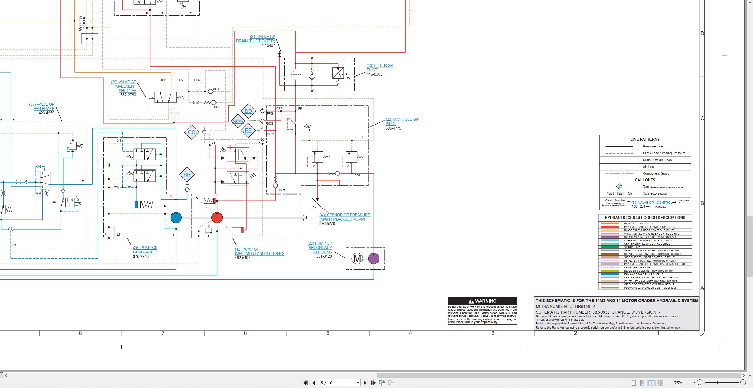Click the 'LINE PATTERNS' legend heading
The height and width of the screenshot is (388, 753).
[x=645, y=139]
